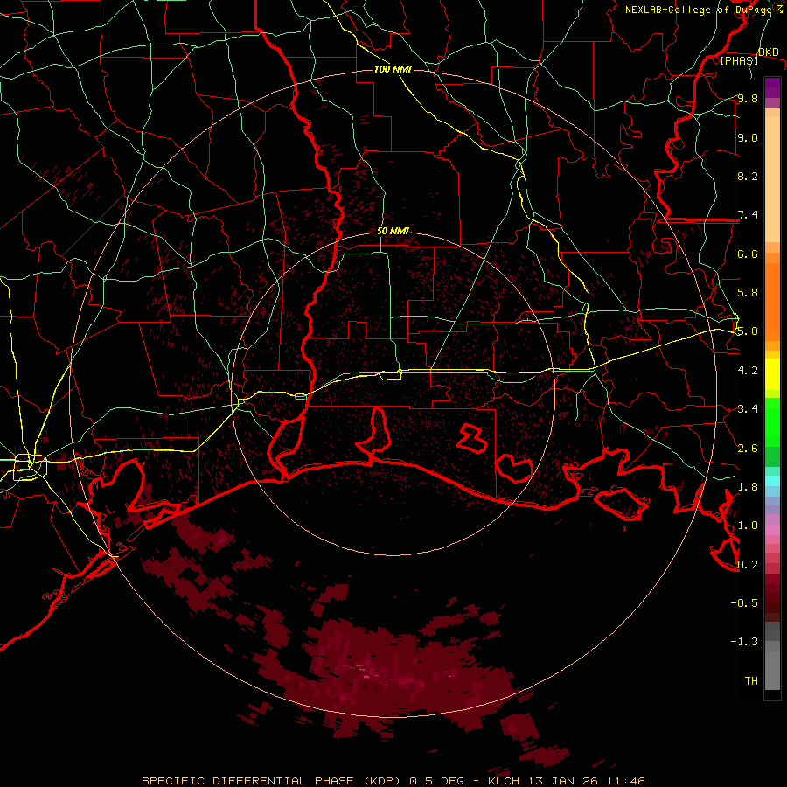
Task: Click the 9.0 value on the color scale
Action: tap(748, 137)
